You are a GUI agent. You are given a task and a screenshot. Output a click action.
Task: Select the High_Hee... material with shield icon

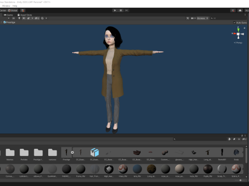(109, 171)
